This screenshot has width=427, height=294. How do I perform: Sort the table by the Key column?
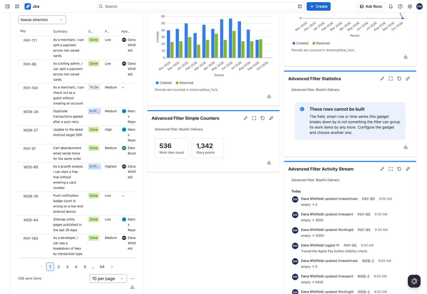23,31
